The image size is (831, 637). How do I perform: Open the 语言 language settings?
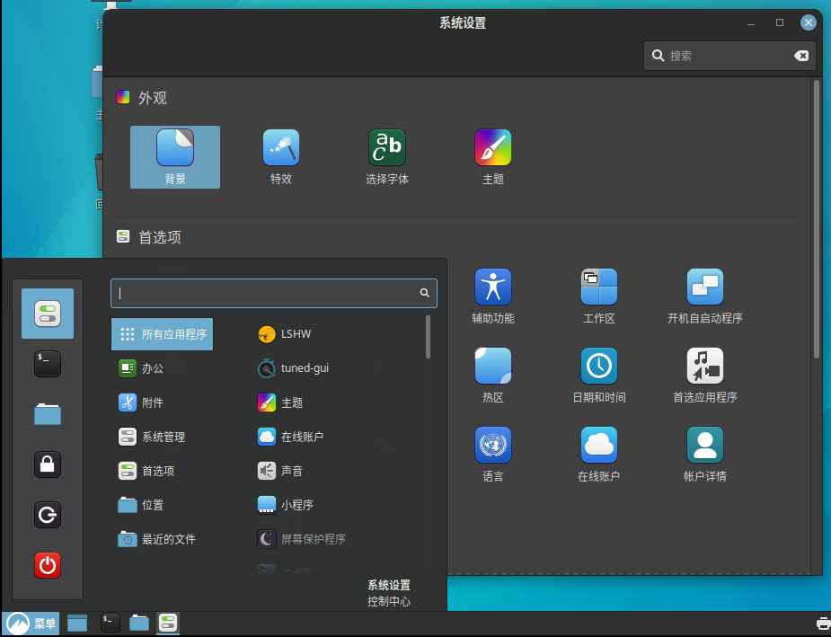493,454
